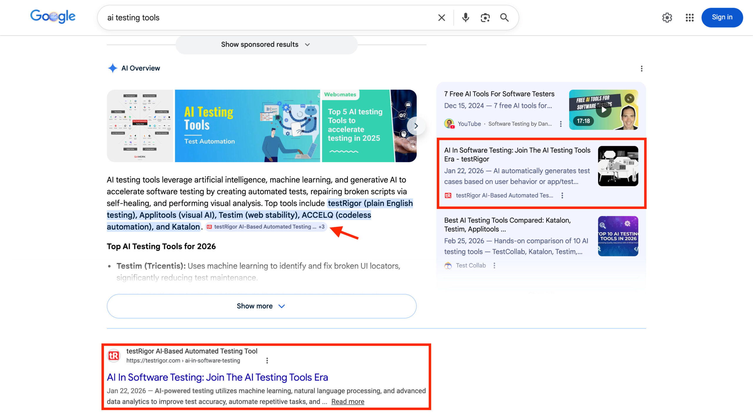Open three-dot menu beside testrigor.com URL

tap(267, 361)
